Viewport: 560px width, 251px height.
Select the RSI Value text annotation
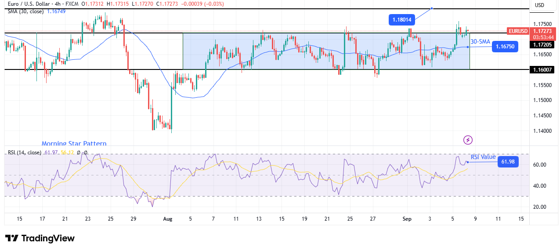click(x=483, y=157)
